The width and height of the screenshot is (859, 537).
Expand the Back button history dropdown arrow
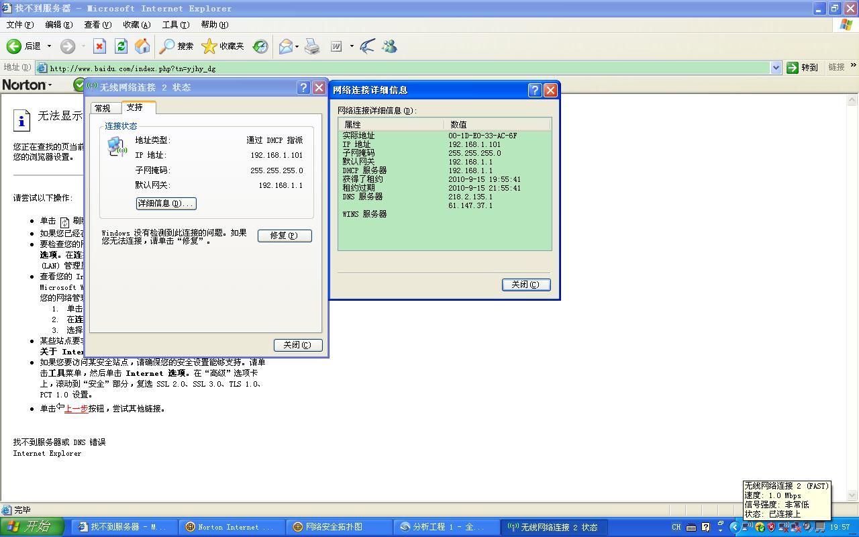49,46
